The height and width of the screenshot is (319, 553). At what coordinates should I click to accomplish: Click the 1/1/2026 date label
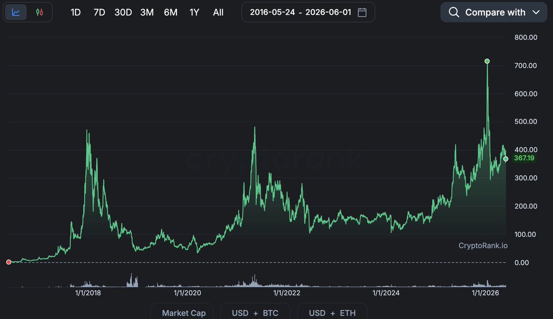485,292
